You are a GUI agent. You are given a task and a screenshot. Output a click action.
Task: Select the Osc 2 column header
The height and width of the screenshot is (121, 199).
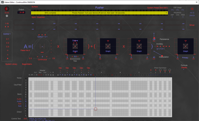pyautogui.click(x=67, y=68)
